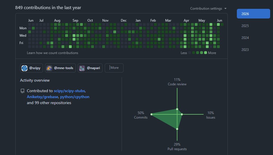
Task: Click the repository icon beside Contributed to
Action: pos(22,91)
